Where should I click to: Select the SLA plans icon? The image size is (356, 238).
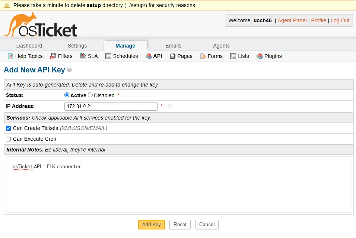82,56
